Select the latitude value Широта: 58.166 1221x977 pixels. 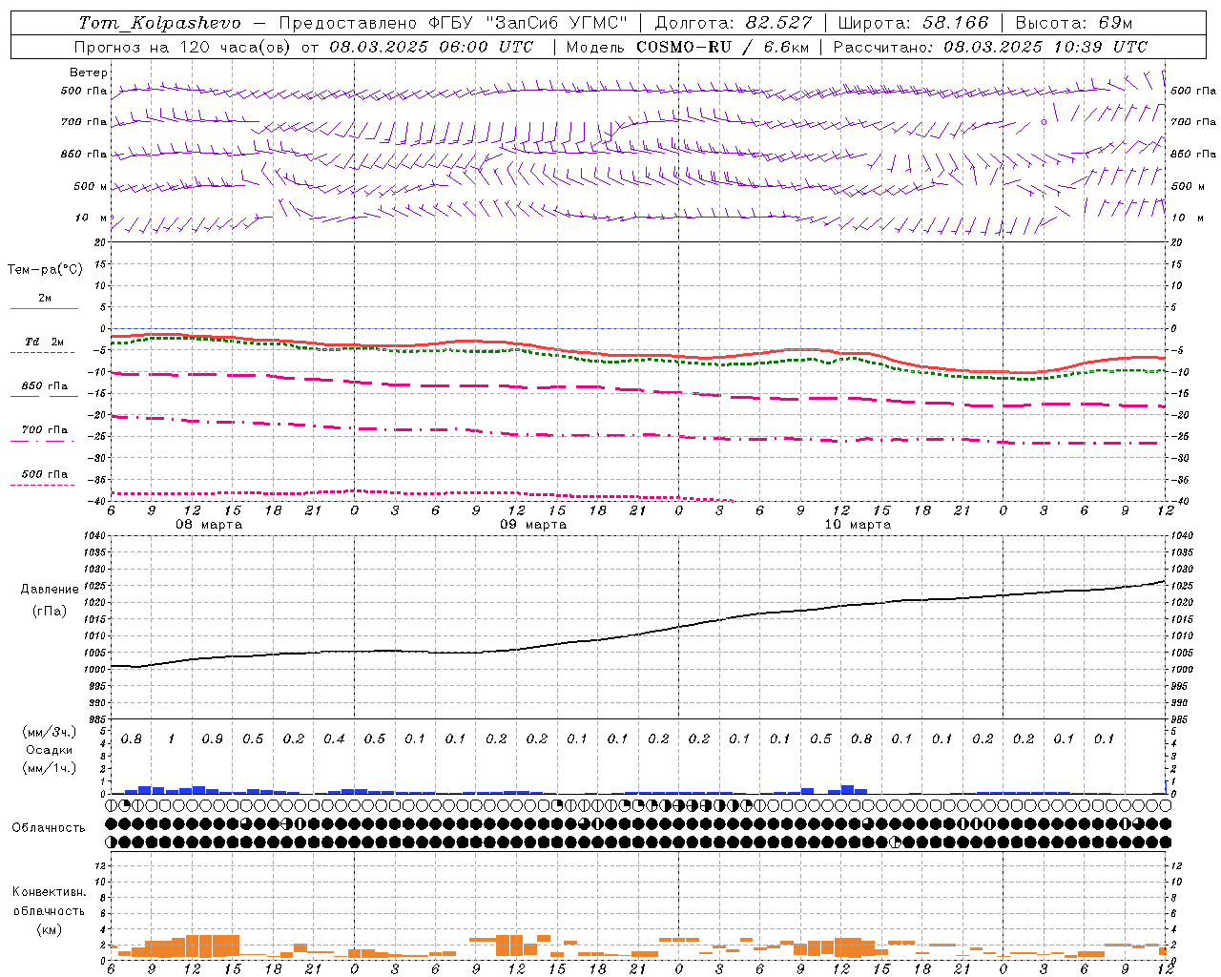[x=914, y=23]
